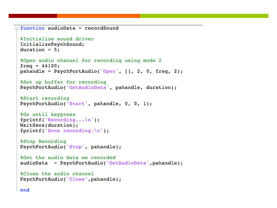Click the 'WaitSecs(duration);' line

[49, 125]
